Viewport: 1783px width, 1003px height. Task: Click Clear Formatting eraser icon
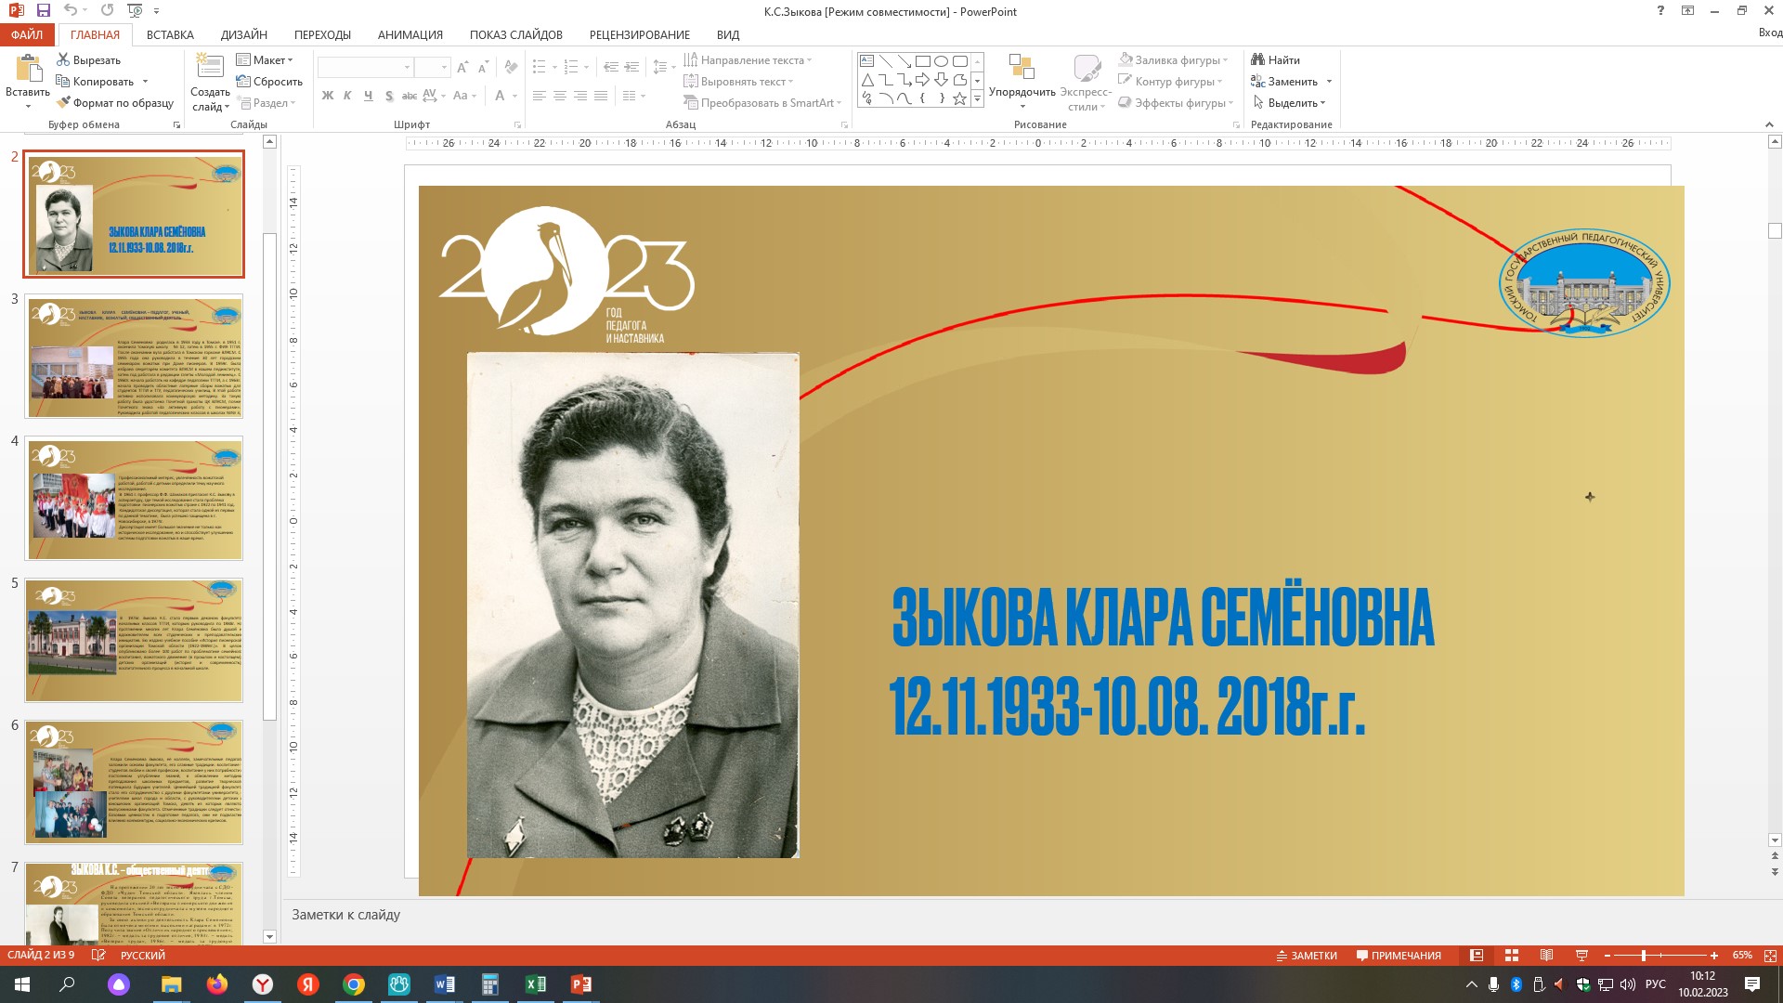pos(511,67)
